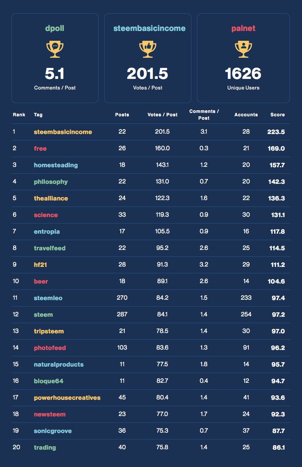Click the photofeed tag link
Viewport: 302px width, 467px height.
[x=50, y=348]
